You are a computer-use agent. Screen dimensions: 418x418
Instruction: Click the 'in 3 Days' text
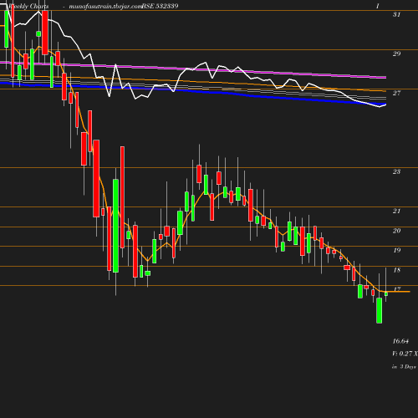pos(404,367)
